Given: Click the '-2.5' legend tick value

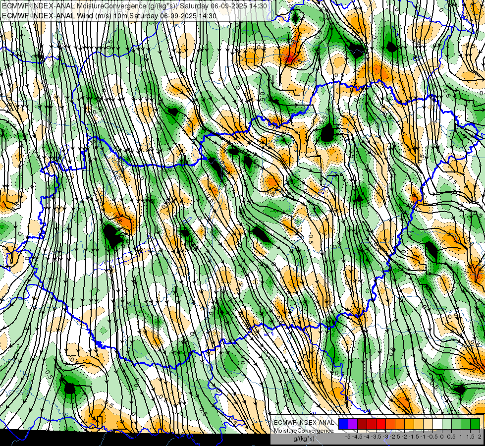Looking at the screenshot, I should 395,437.
